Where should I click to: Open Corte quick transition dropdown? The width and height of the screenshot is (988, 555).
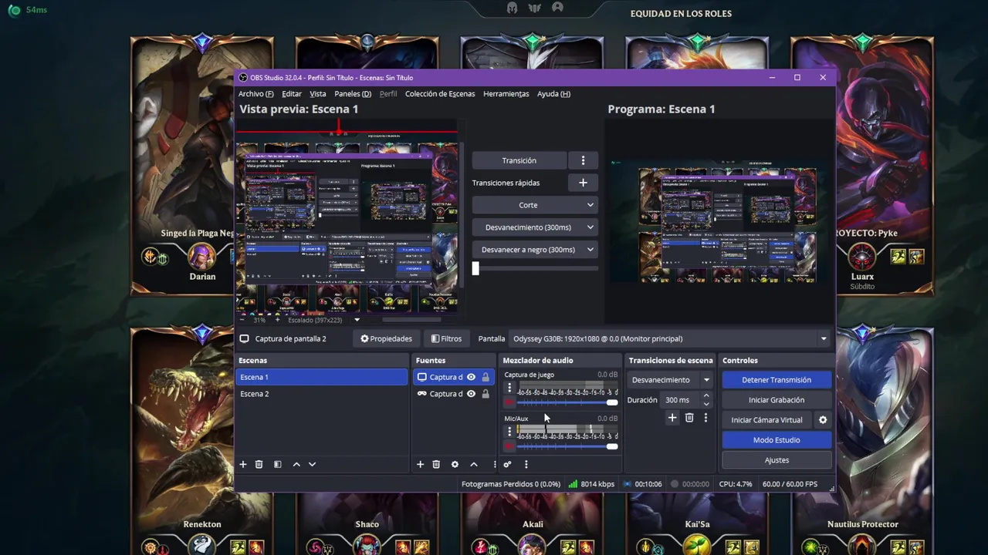tap(535, 205)
